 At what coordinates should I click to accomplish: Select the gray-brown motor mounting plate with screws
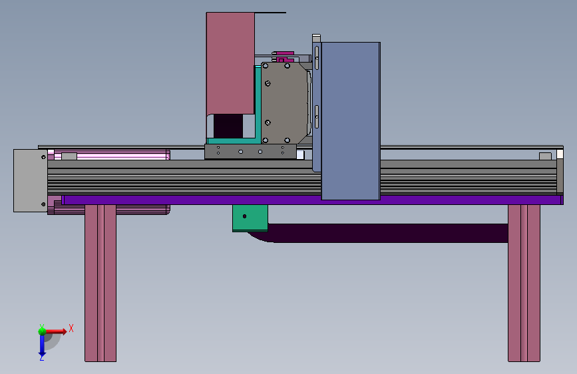click(284, 103)
